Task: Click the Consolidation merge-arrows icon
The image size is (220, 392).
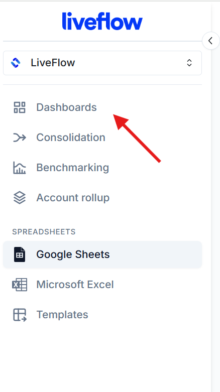Action: [x=20, y=138]
